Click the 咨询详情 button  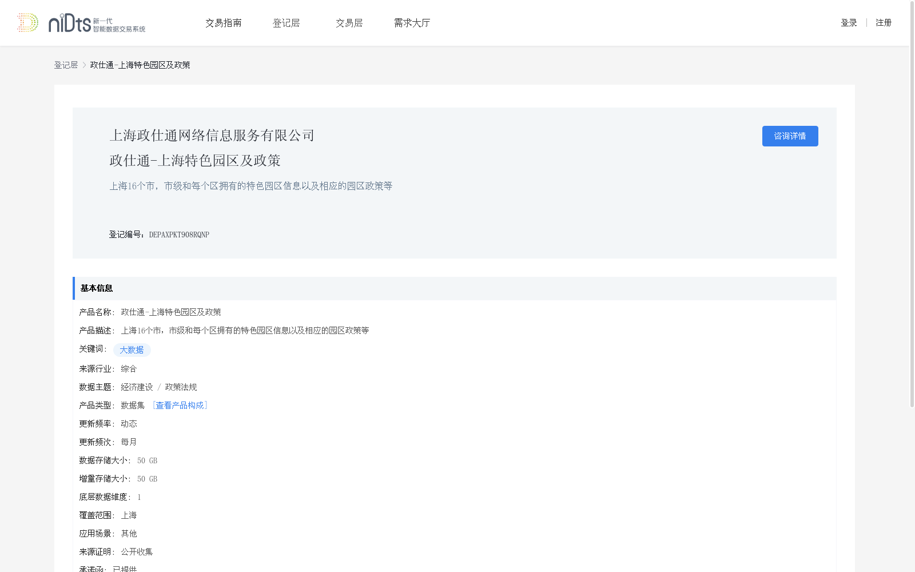(x=790, y=136)
